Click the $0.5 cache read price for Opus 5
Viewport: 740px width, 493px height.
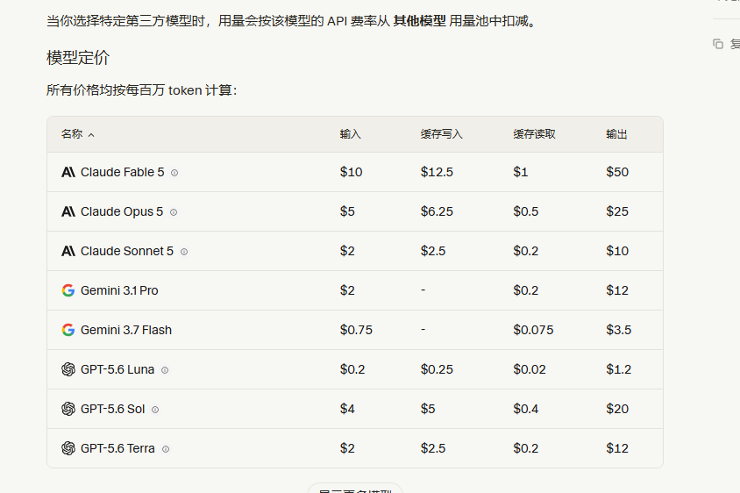(526, 211)
